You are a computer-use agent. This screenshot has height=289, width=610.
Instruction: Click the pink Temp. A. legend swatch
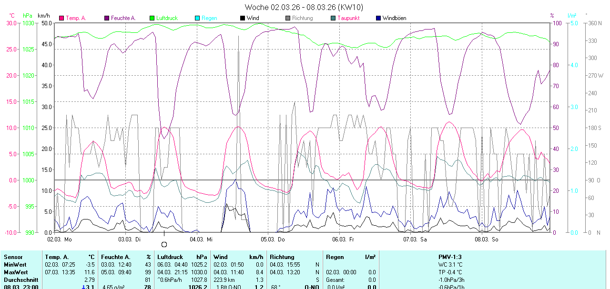[x=61, y=18]
